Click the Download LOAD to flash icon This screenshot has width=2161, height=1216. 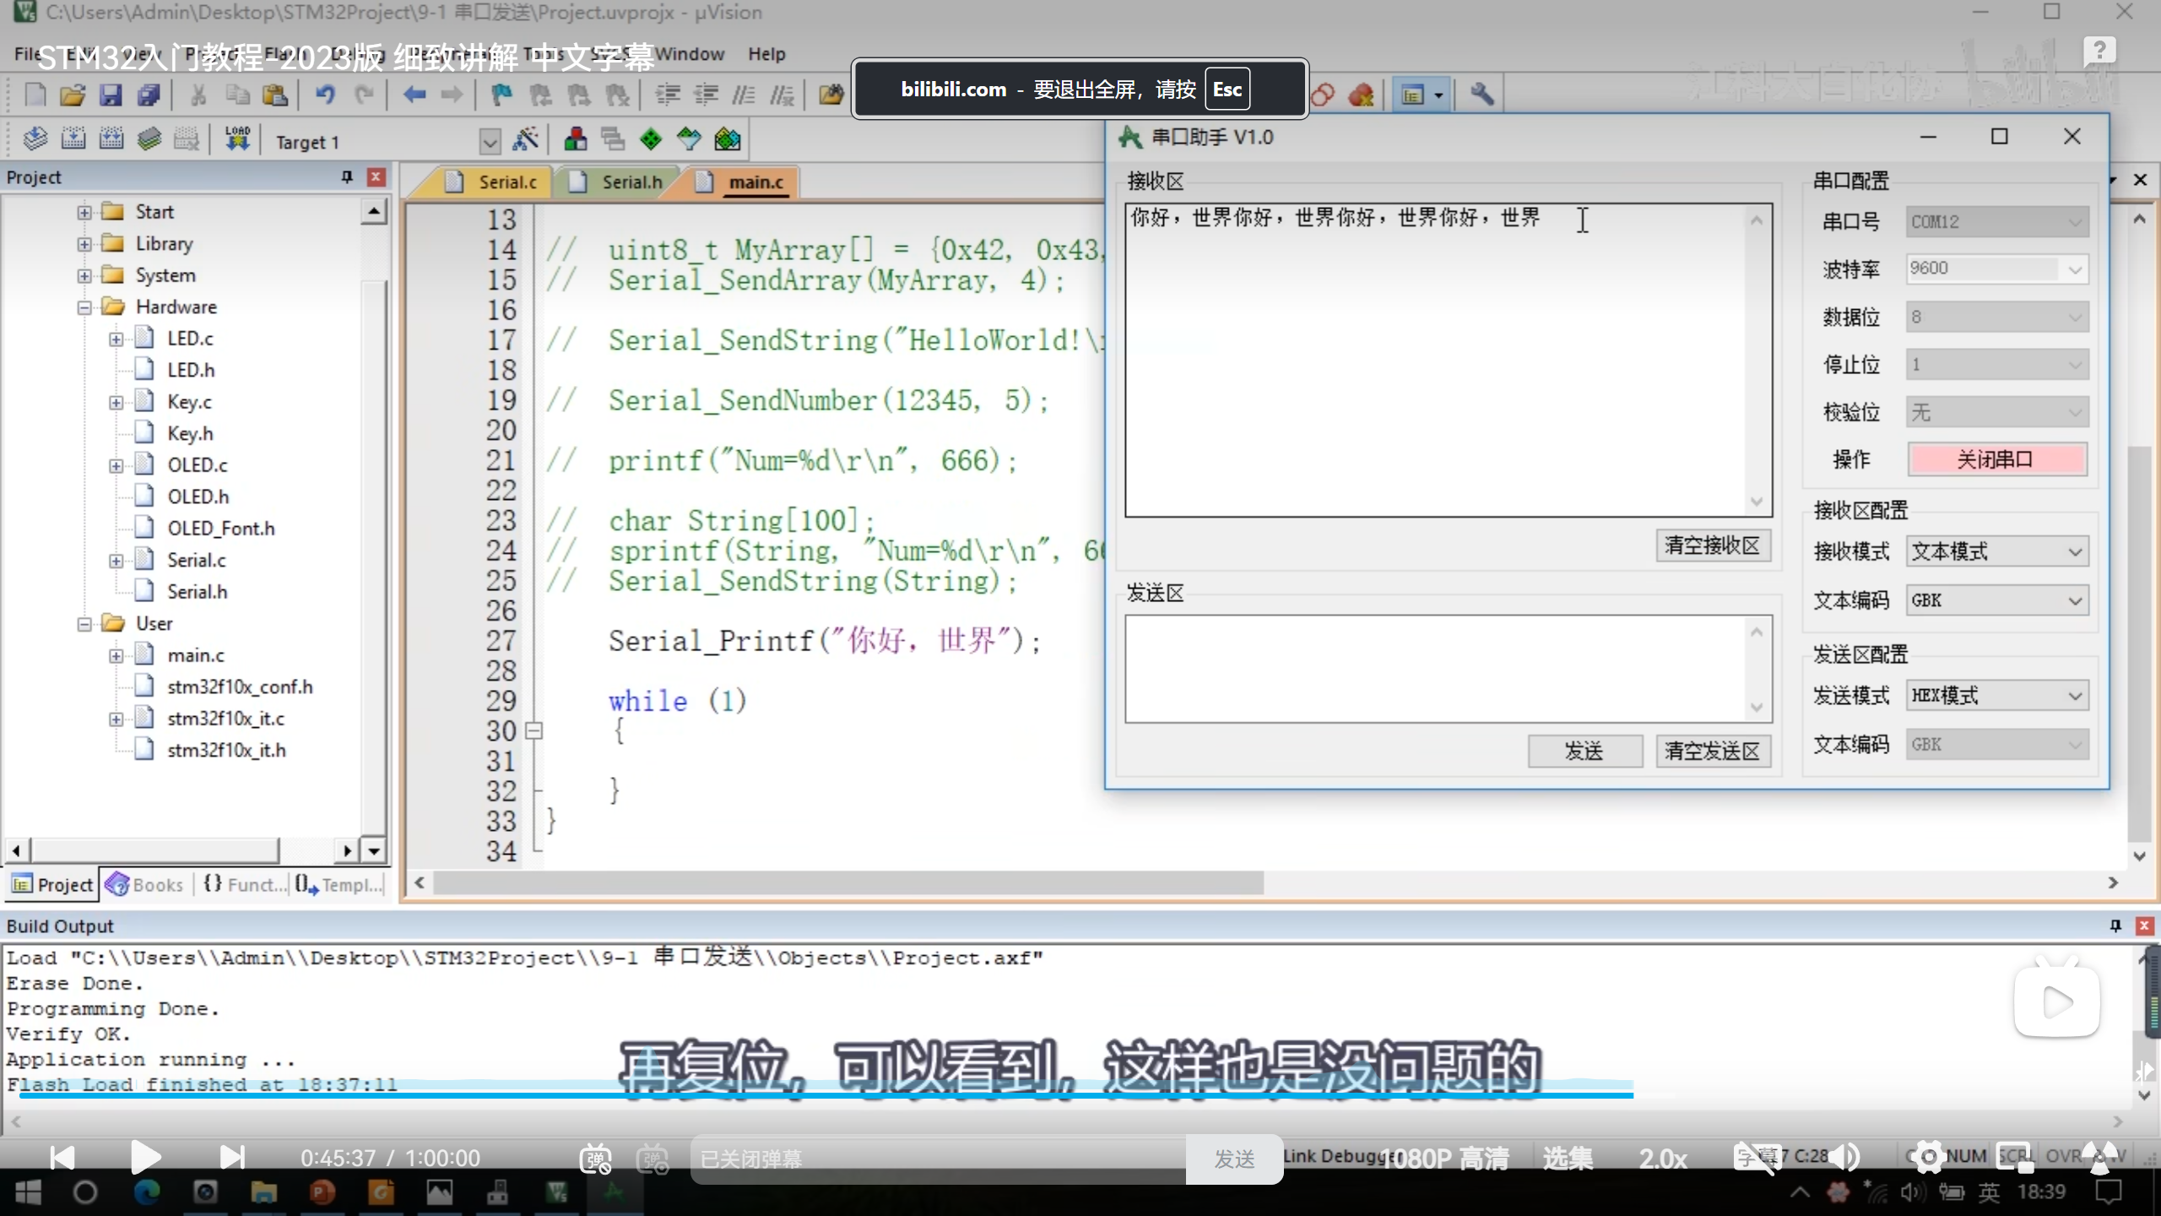point(237,139)
